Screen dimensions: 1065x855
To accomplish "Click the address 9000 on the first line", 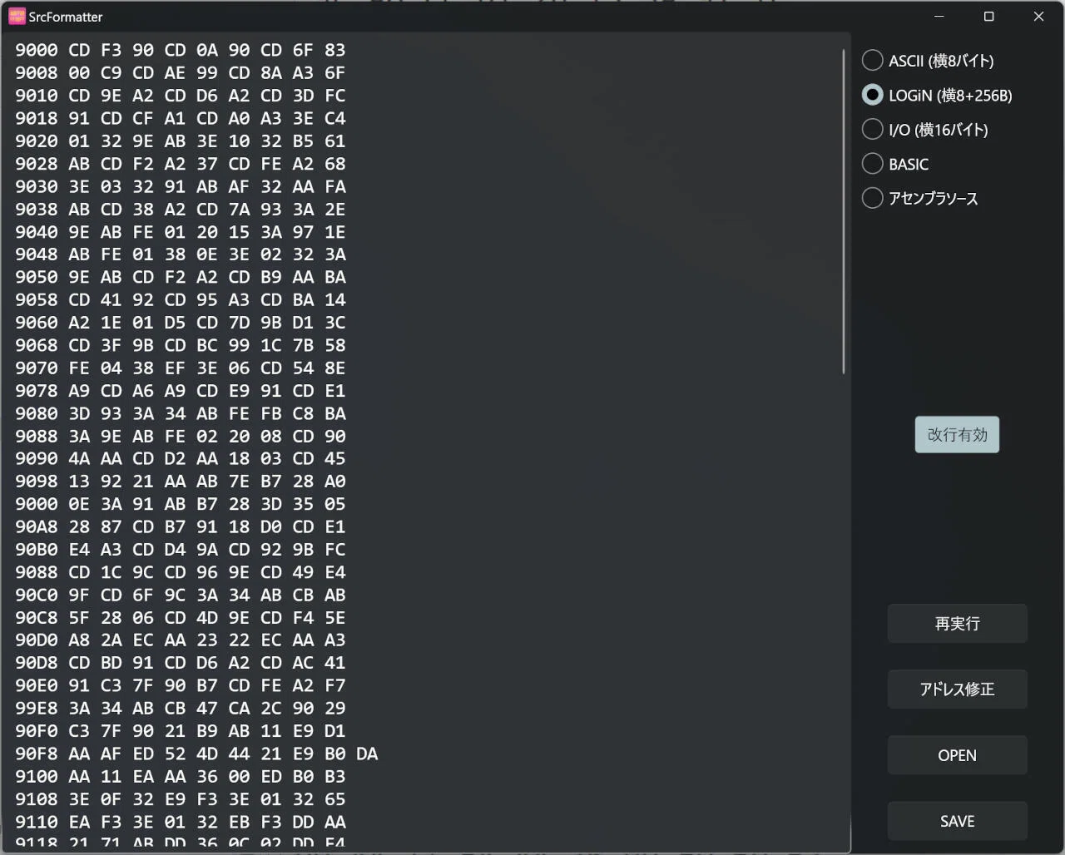I will point(37,50).
